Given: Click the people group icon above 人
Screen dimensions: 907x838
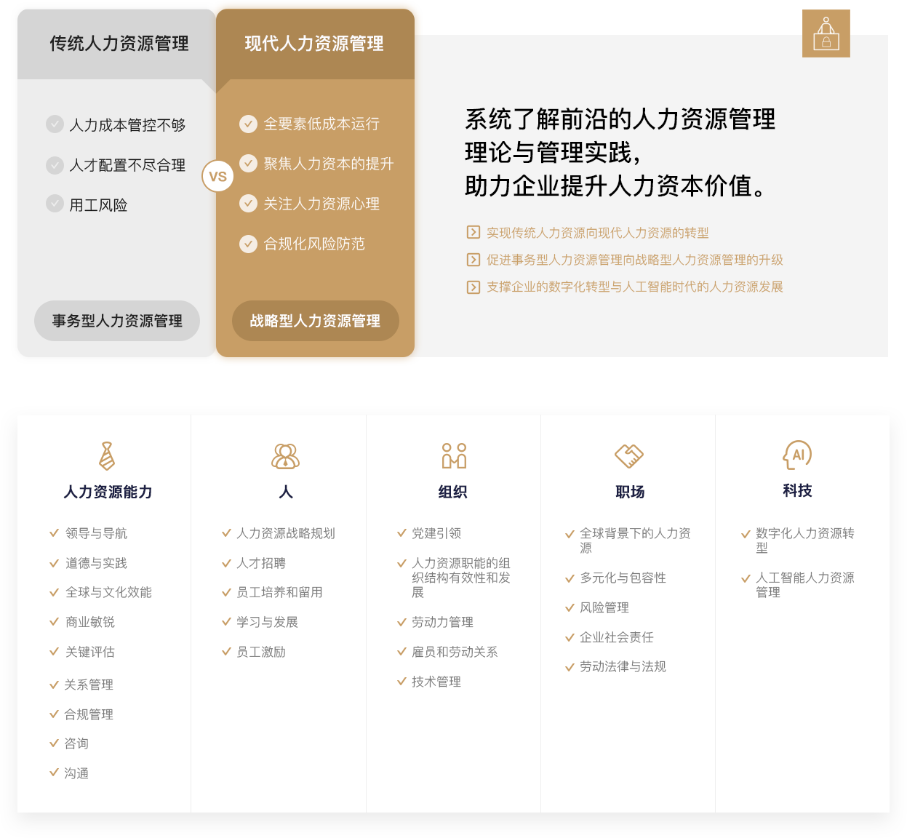Looking at the screenshot, I should click(285, 456).
